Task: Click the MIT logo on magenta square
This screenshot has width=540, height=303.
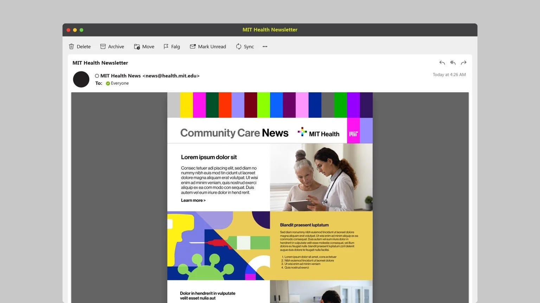Action: [x=353, y=134]
